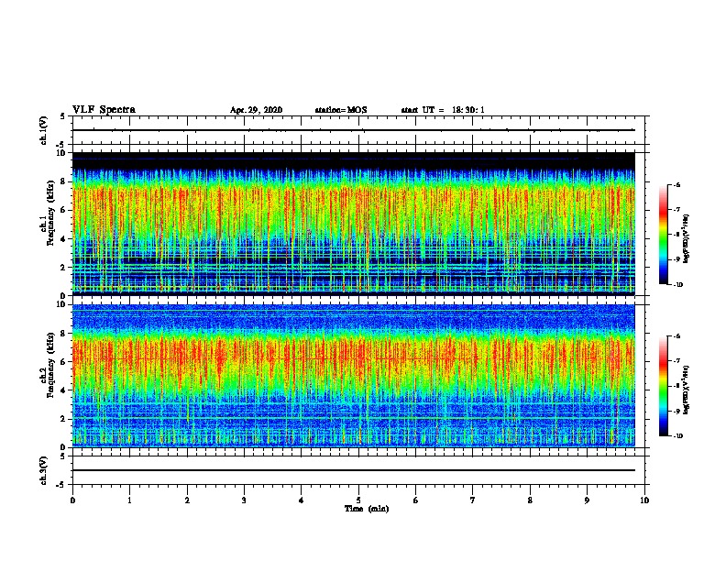Click the ch.2 log(PSD) color scale title

[686, 390]
